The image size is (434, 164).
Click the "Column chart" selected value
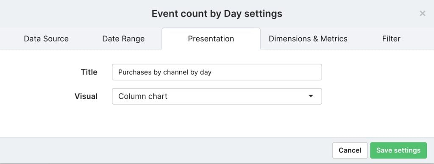pyautogui.click(x=143, y=96)
